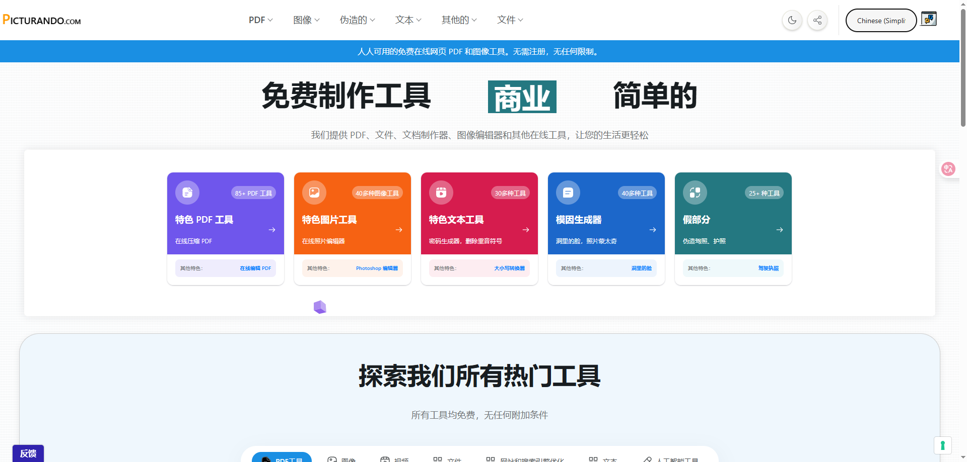
Task: Open the 图像 dropdown in the navbar
Action: click(306, 20)
